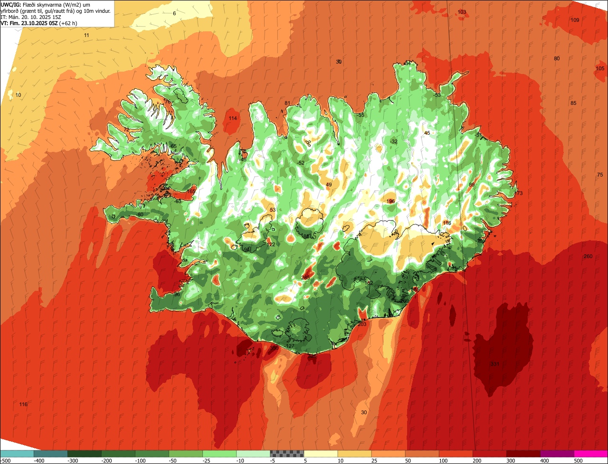This screenshot has width=608, height=464.
Task: Click the map value "127"
Action: [x=290, y=346]
